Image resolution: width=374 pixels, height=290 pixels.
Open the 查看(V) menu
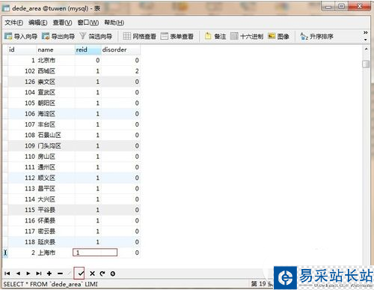(62, 22)
